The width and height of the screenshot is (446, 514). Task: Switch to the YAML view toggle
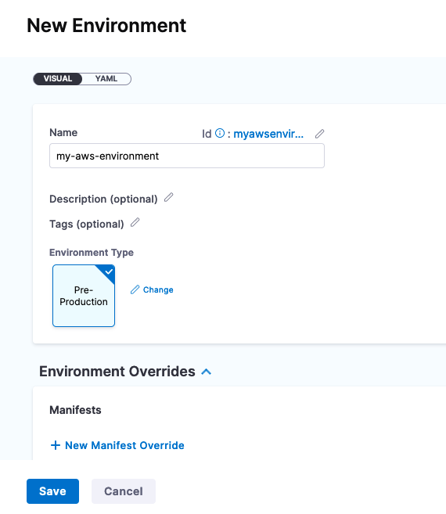click(x=106, y=79)
